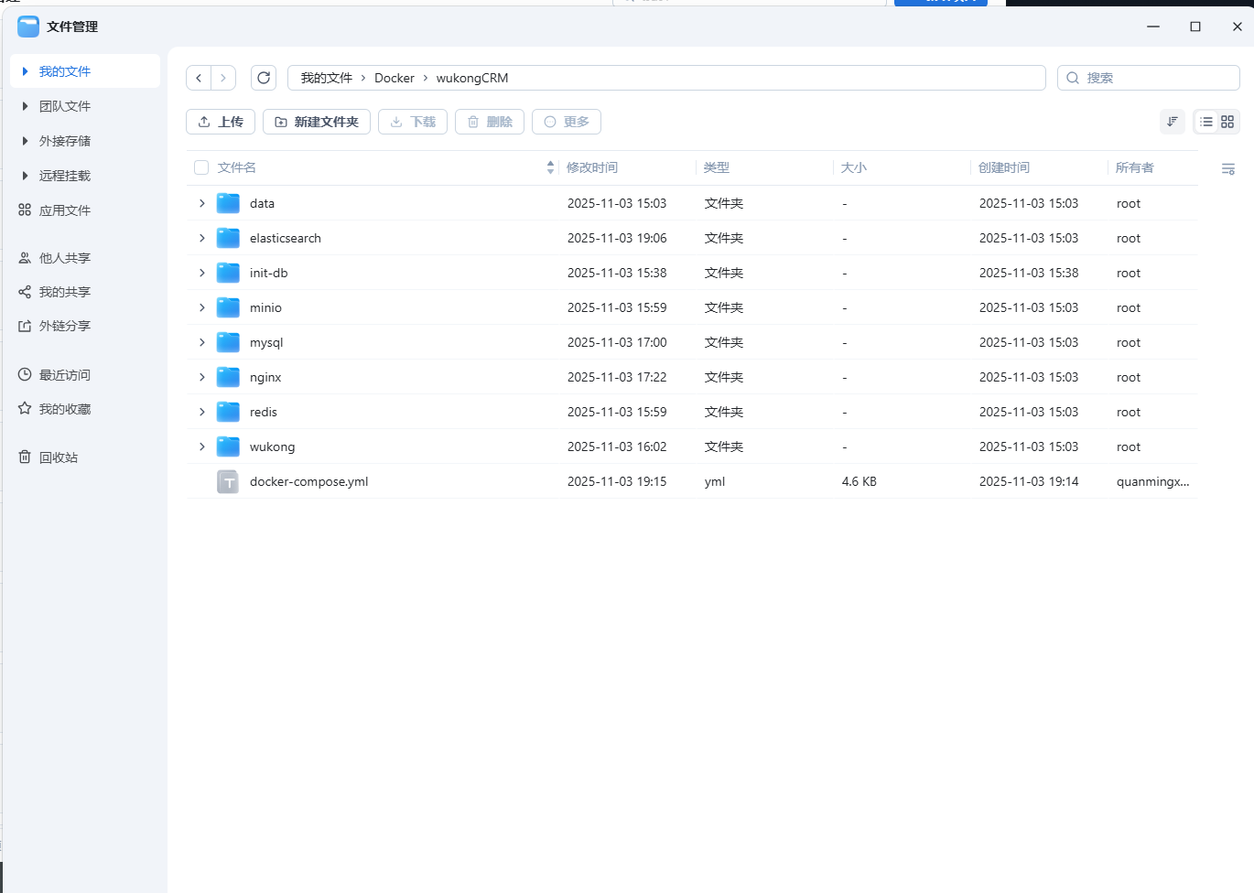Expand the mysql folder row chevron

tap(202, 342)
